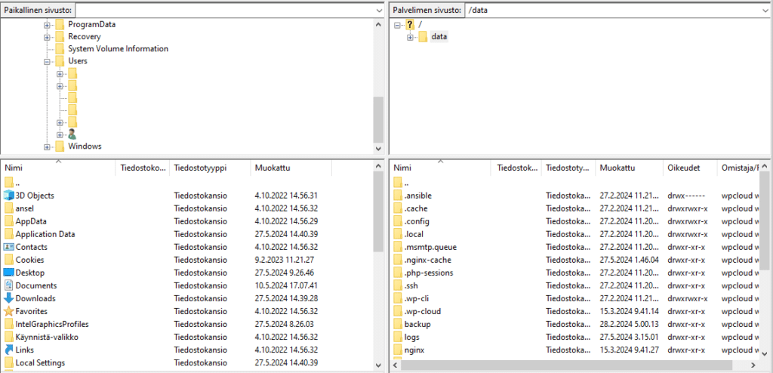
Task: Select the Recovery folder in local tree
Action: coord(84,36)
